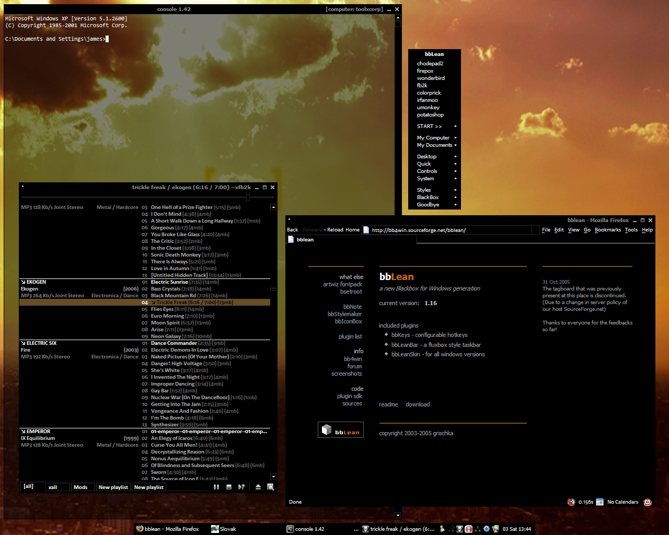Stop playback in the fb2k window
The width and height of the screenshot is (669, 535).
tap(229, 487)
